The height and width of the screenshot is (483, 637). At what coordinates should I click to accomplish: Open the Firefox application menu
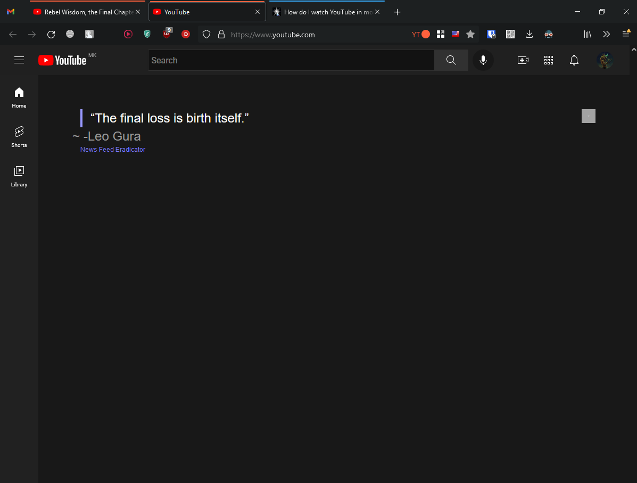pyautogui.click(x=626, y=34)
